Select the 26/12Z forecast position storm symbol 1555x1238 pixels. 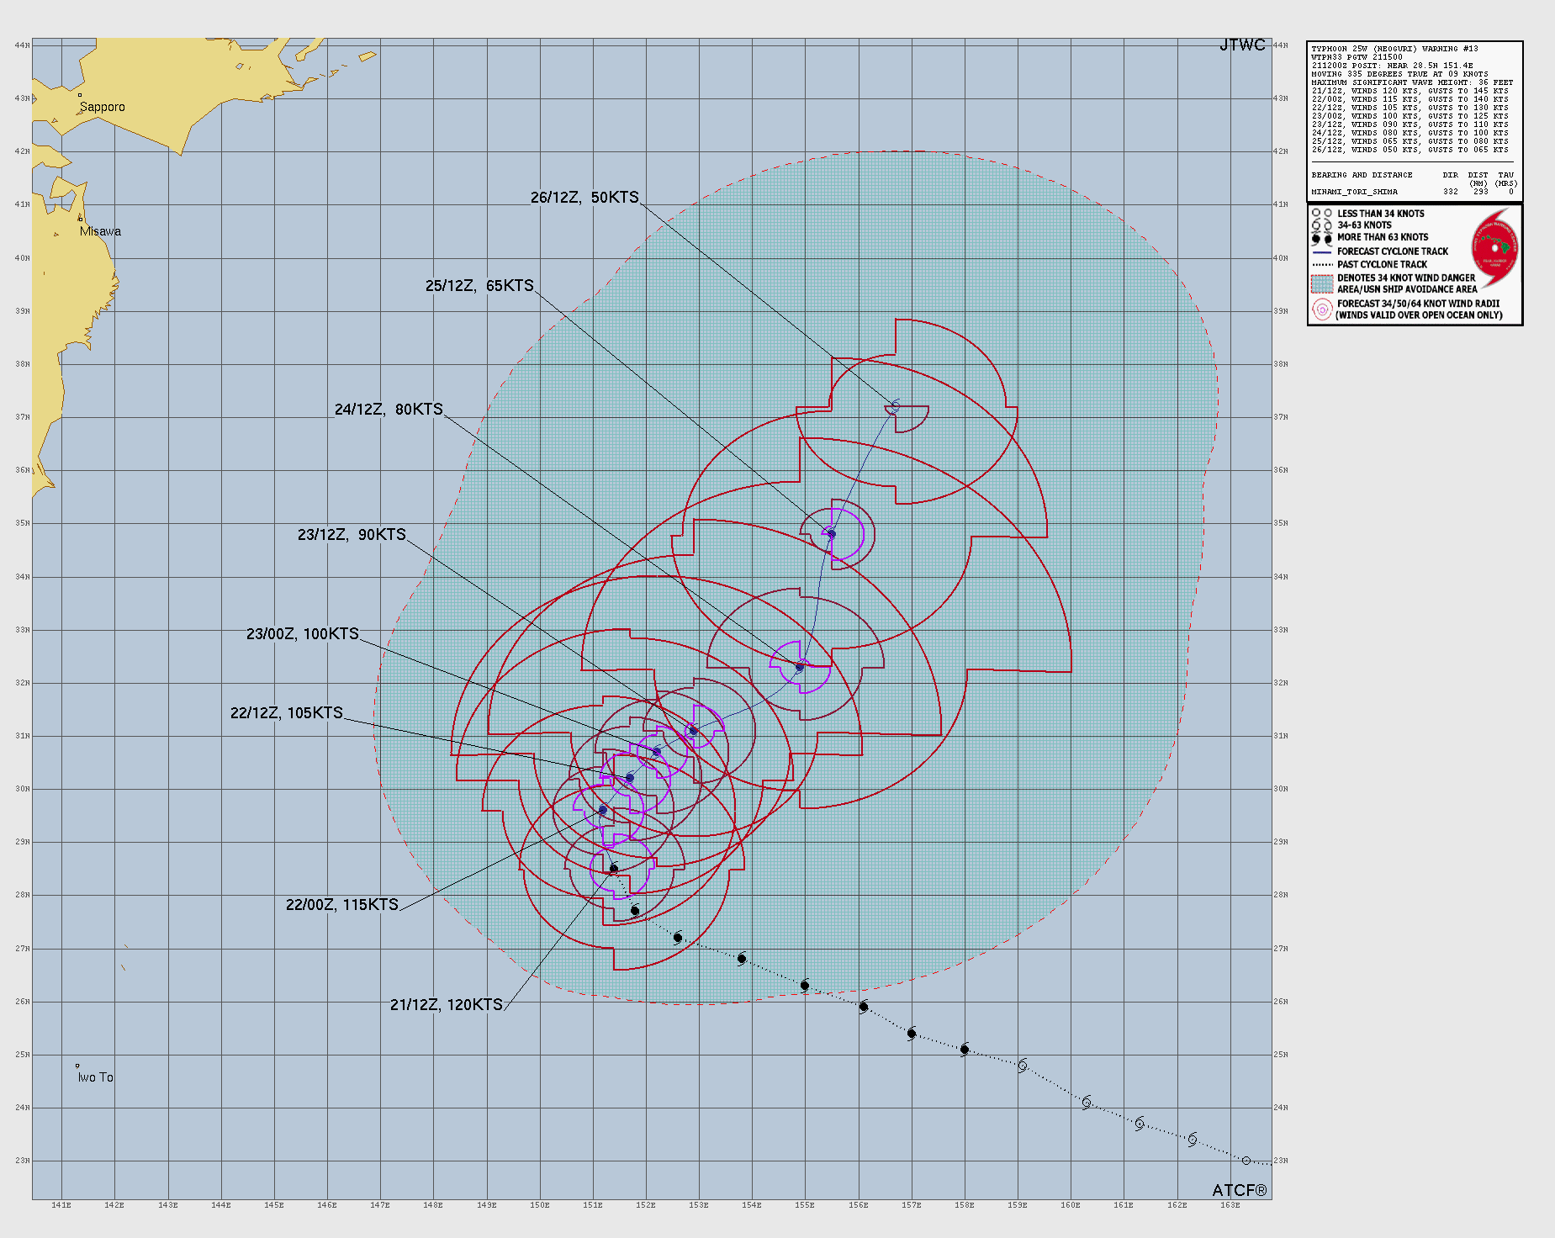point(895,407)
